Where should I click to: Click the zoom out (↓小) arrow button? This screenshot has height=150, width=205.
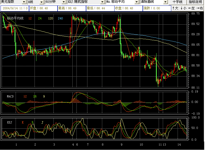pyautogui.click(x=183, y=8)
